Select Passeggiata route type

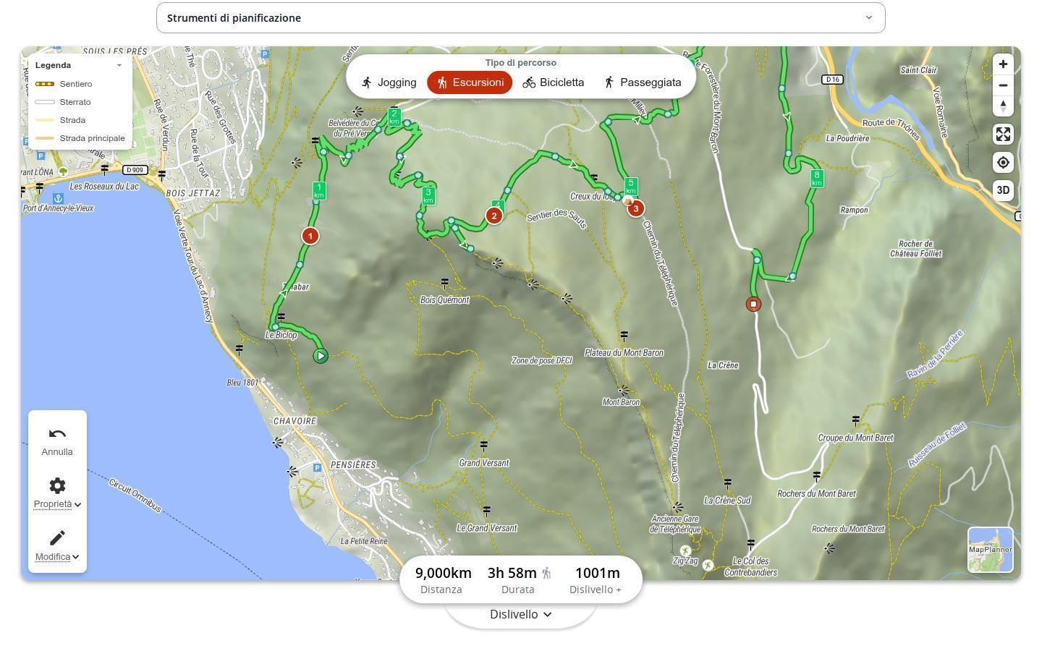point(643,82)
